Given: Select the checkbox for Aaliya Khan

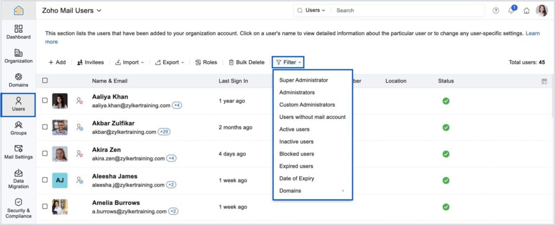Looking at the screenshot, I should pos(45,101).
